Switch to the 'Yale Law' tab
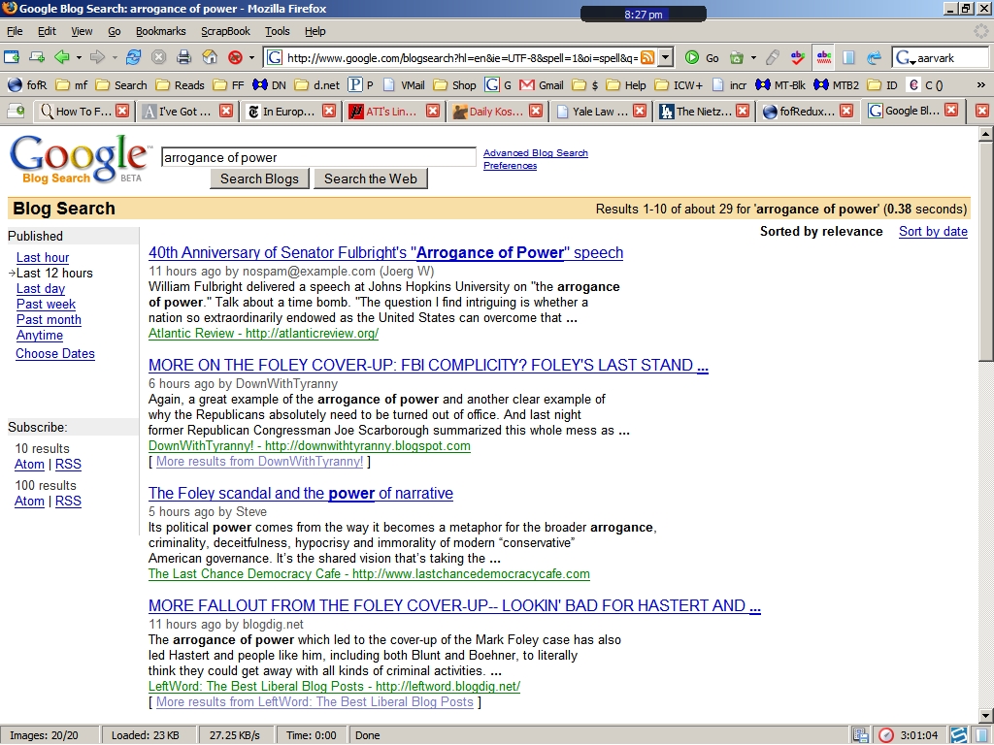The image size is (994, 745). 600,111
